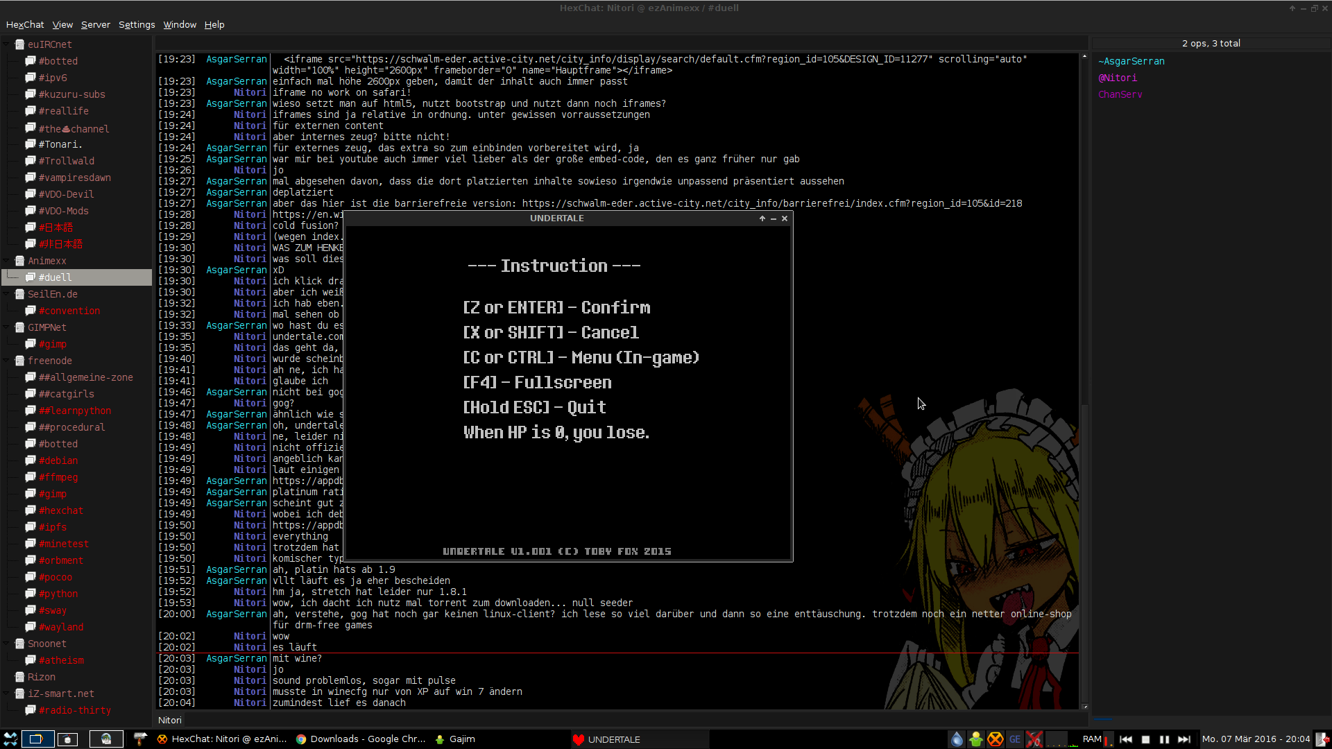Open the Server menu
The image size is (1332, 749).
96,24
